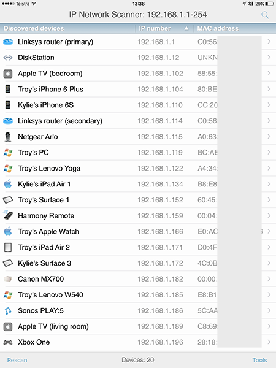The width and height of the screenshot is (276, 368).
Task: Select the Apple TV (living room) device name
Action: 53,326
